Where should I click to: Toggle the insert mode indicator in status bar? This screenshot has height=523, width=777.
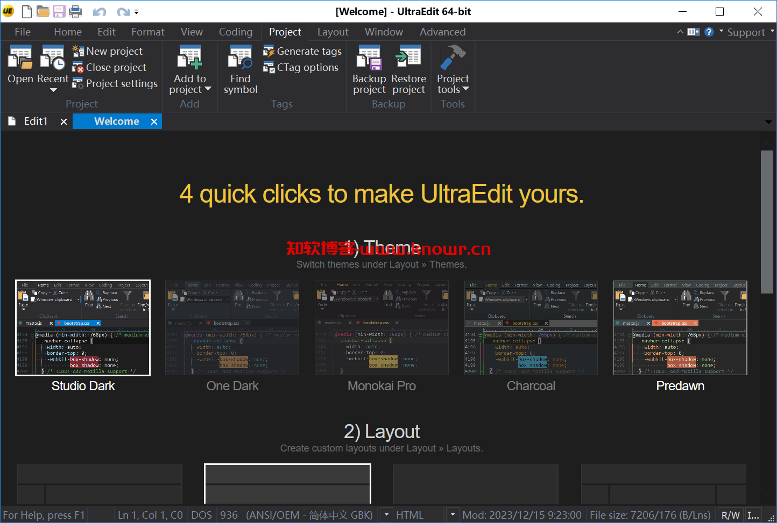[753, 515]
